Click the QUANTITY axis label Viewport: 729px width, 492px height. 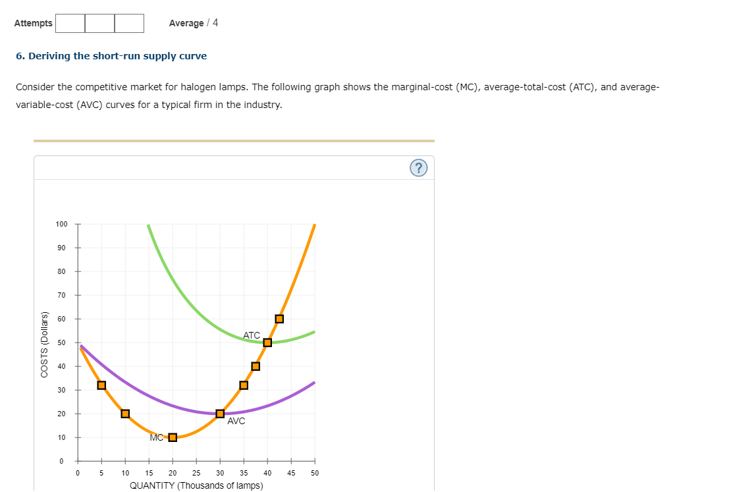[x=196, y=485]
